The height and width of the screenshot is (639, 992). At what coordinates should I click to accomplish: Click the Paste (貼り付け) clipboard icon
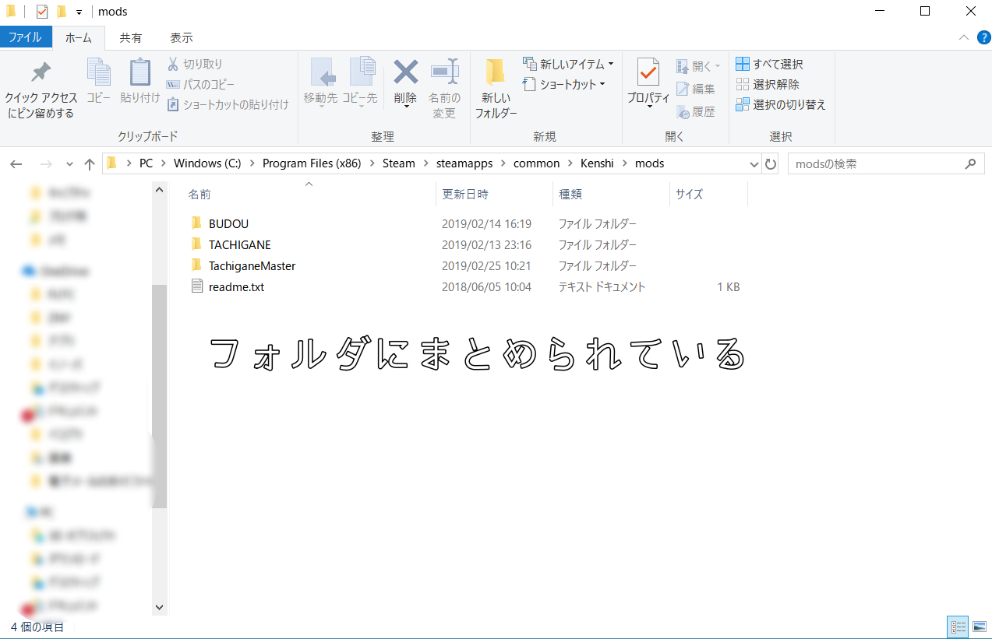(x=140, y=73)
